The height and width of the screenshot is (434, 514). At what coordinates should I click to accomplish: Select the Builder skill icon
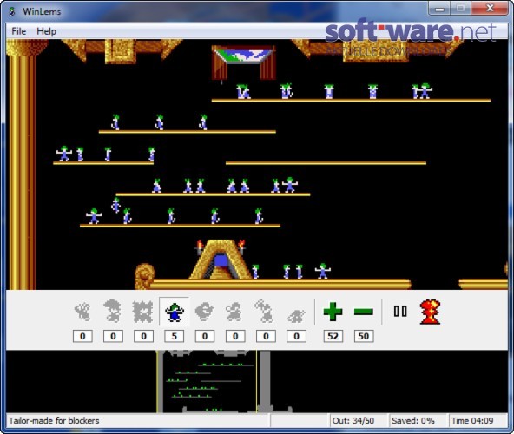tap(204, 312)
